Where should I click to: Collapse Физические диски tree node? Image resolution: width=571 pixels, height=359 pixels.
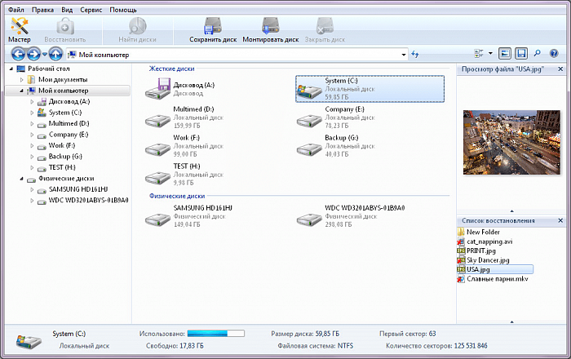point(21,179)
